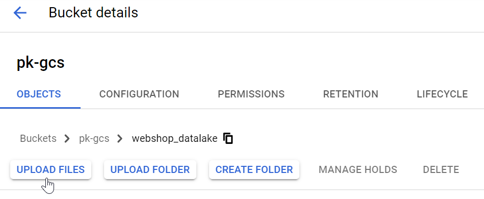Navigate to Buckets in the breadcrumb
The width and height of the screenshot is (484, 199).
point(38,138)
